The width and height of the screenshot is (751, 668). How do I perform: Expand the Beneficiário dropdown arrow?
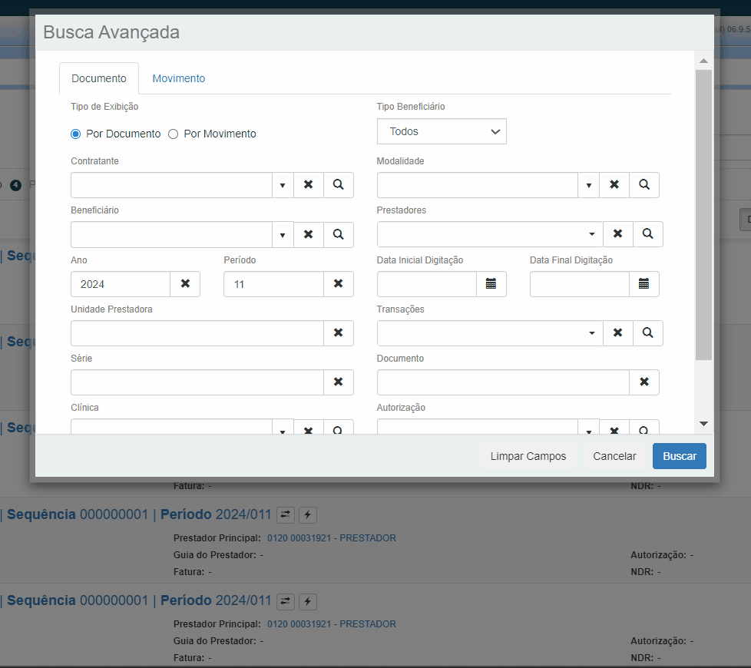[x=283, y=234]
